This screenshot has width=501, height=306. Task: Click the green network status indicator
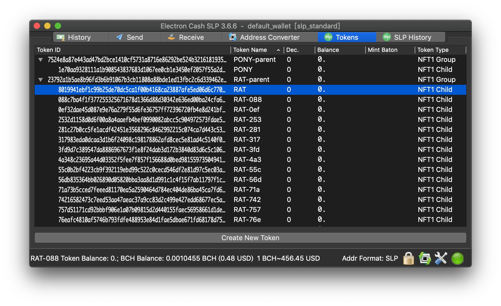[x=457, y=258]
